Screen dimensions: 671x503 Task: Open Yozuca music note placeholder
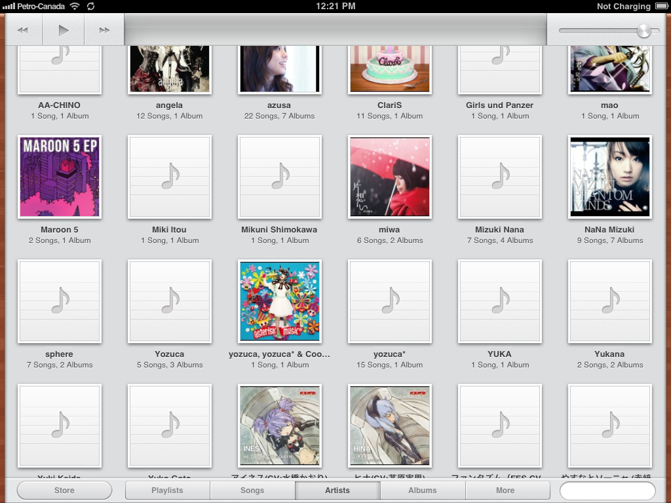click(170, 301)
